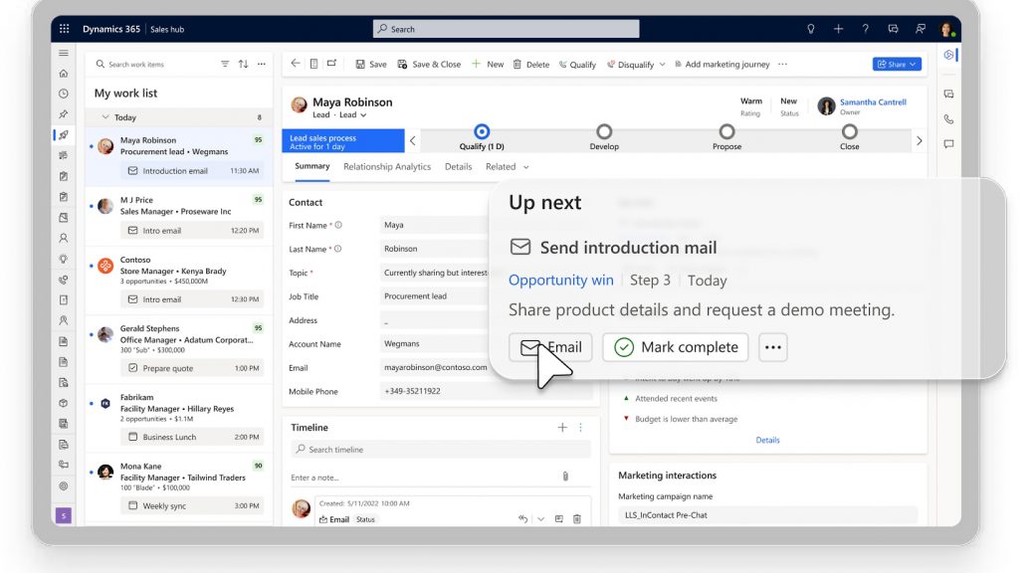
Task: Open Pinned icon in left sidebar
Action: (64, 114)
